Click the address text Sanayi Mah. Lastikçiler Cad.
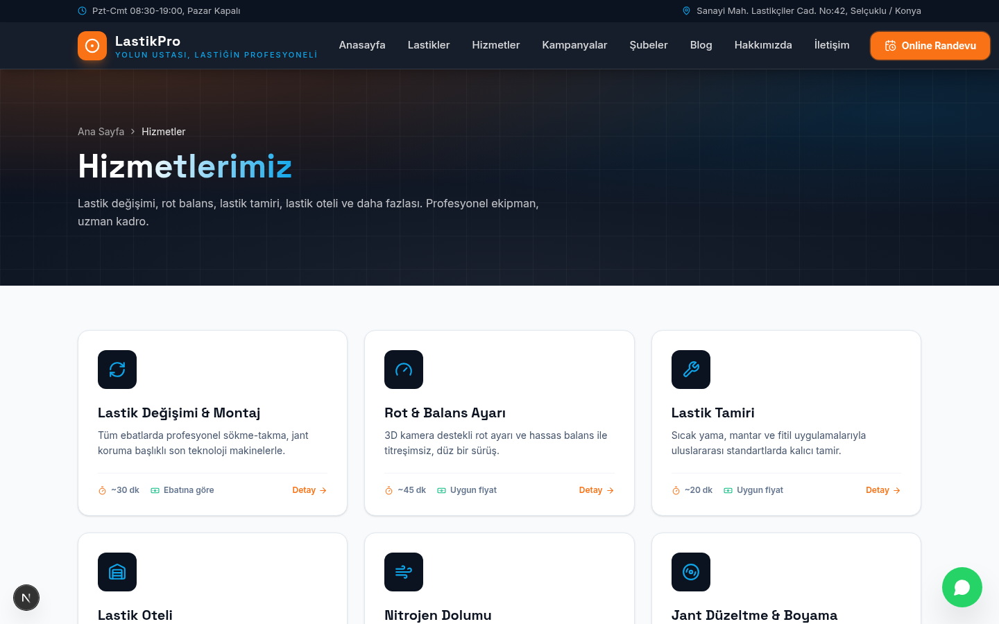 809,11
